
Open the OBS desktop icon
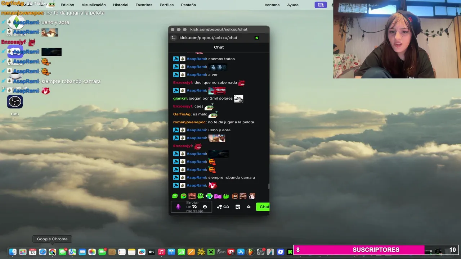tap(15, 102)
